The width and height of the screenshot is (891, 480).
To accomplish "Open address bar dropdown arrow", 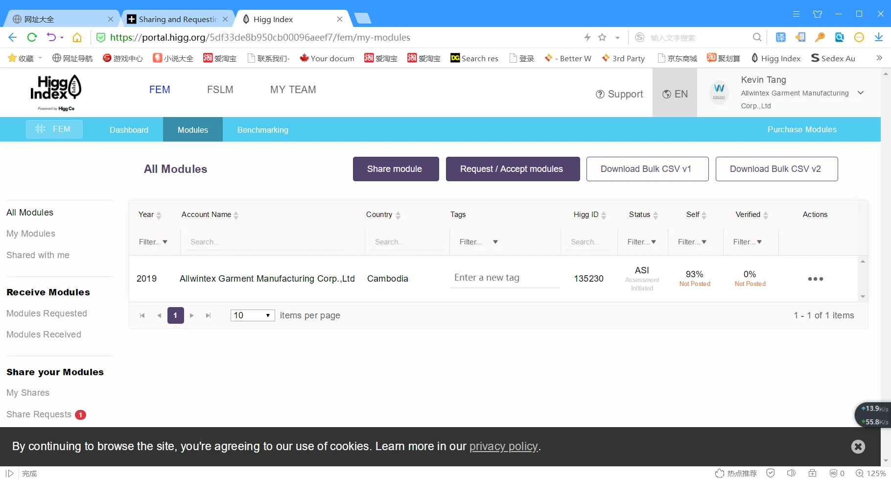I will pos(617,38).
